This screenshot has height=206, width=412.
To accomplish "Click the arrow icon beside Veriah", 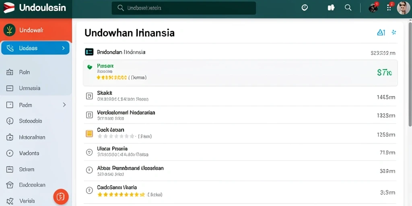I will pyautogui.click(x=10, y=201).
